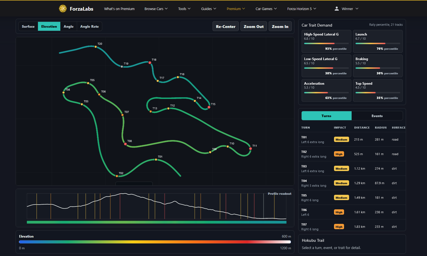Switch map mode to Angle Rate
The image size is (427, 256).
coord(89,26)
